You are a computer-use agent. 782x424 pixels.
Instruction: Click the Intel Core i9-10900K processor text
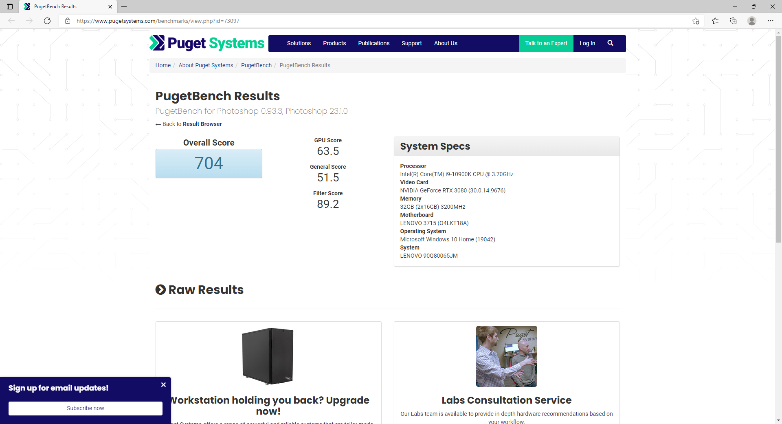457,174
